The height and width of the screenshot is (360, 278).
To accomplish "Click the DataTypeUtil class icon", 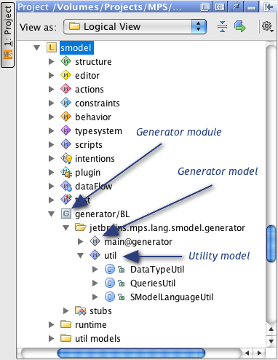I will tap(110, 269).
